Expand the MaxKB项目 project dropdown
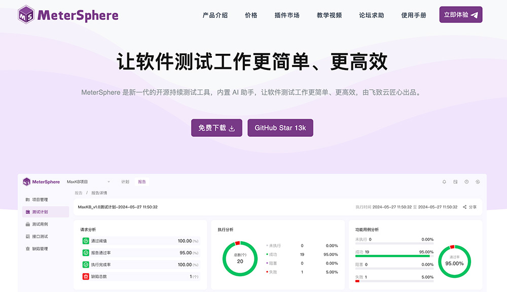Viewport: 507px width, 292px height. pyautogui.click(x=88, y=181)
